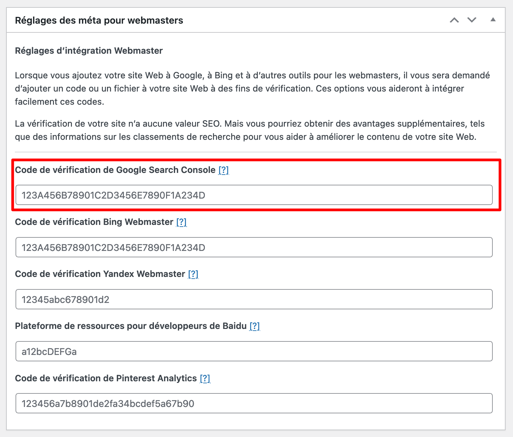Open Pinterest Analytics help link
This screenshot has height=437, width=513.
pyautogui.click(x=205, y=378)
